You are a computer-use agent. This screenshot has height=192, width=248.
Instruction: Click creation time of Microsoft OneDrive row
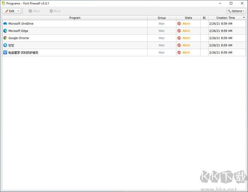coord(221,24)
